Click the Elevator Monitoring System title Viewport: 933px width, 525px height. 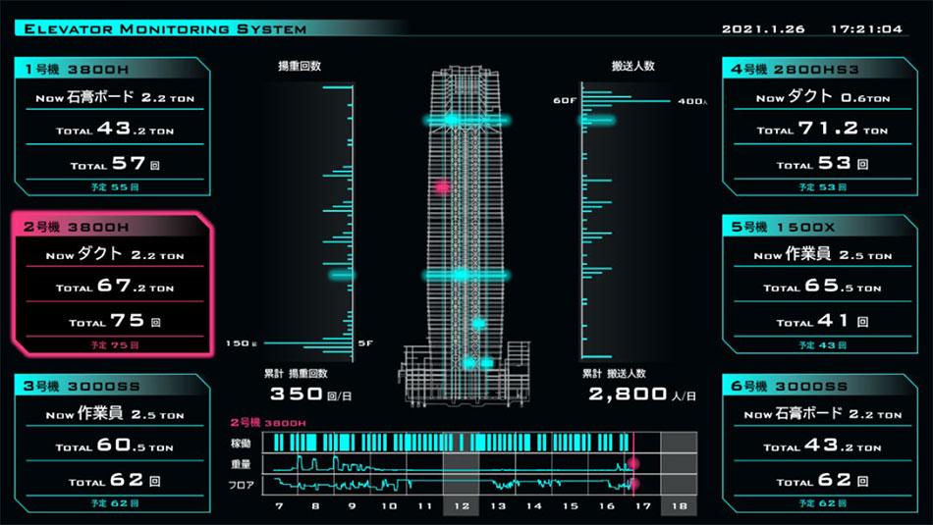[165, 29]
